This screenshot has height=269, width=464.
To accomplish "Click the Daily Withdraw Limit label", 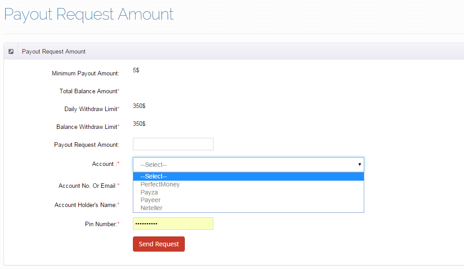I will tap(91, 109).
